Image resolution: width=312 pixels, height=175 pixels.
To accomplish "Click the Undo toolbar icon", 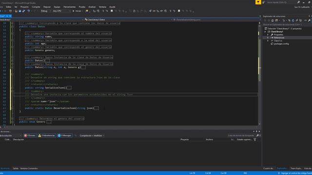I will [x=29, y=11].
